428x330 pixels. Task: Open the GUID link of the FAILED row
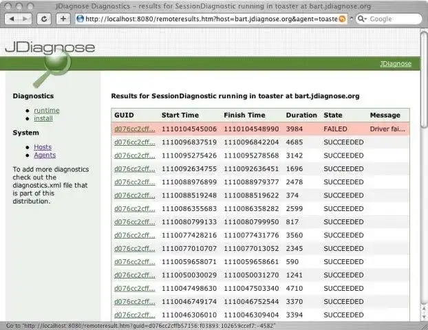click(135, 129)
